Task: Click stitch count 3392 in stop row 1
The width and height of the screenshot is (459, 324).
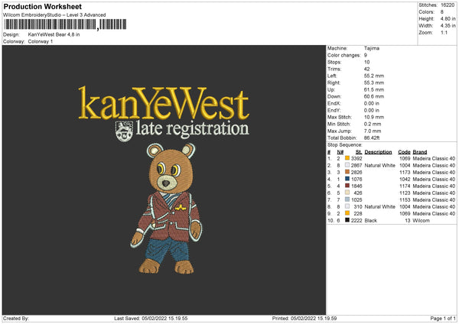Action: coord(356,158)
